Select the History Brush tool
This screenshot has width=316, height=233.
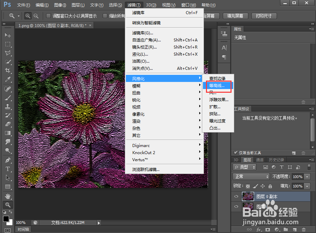[x=8, y=115]
